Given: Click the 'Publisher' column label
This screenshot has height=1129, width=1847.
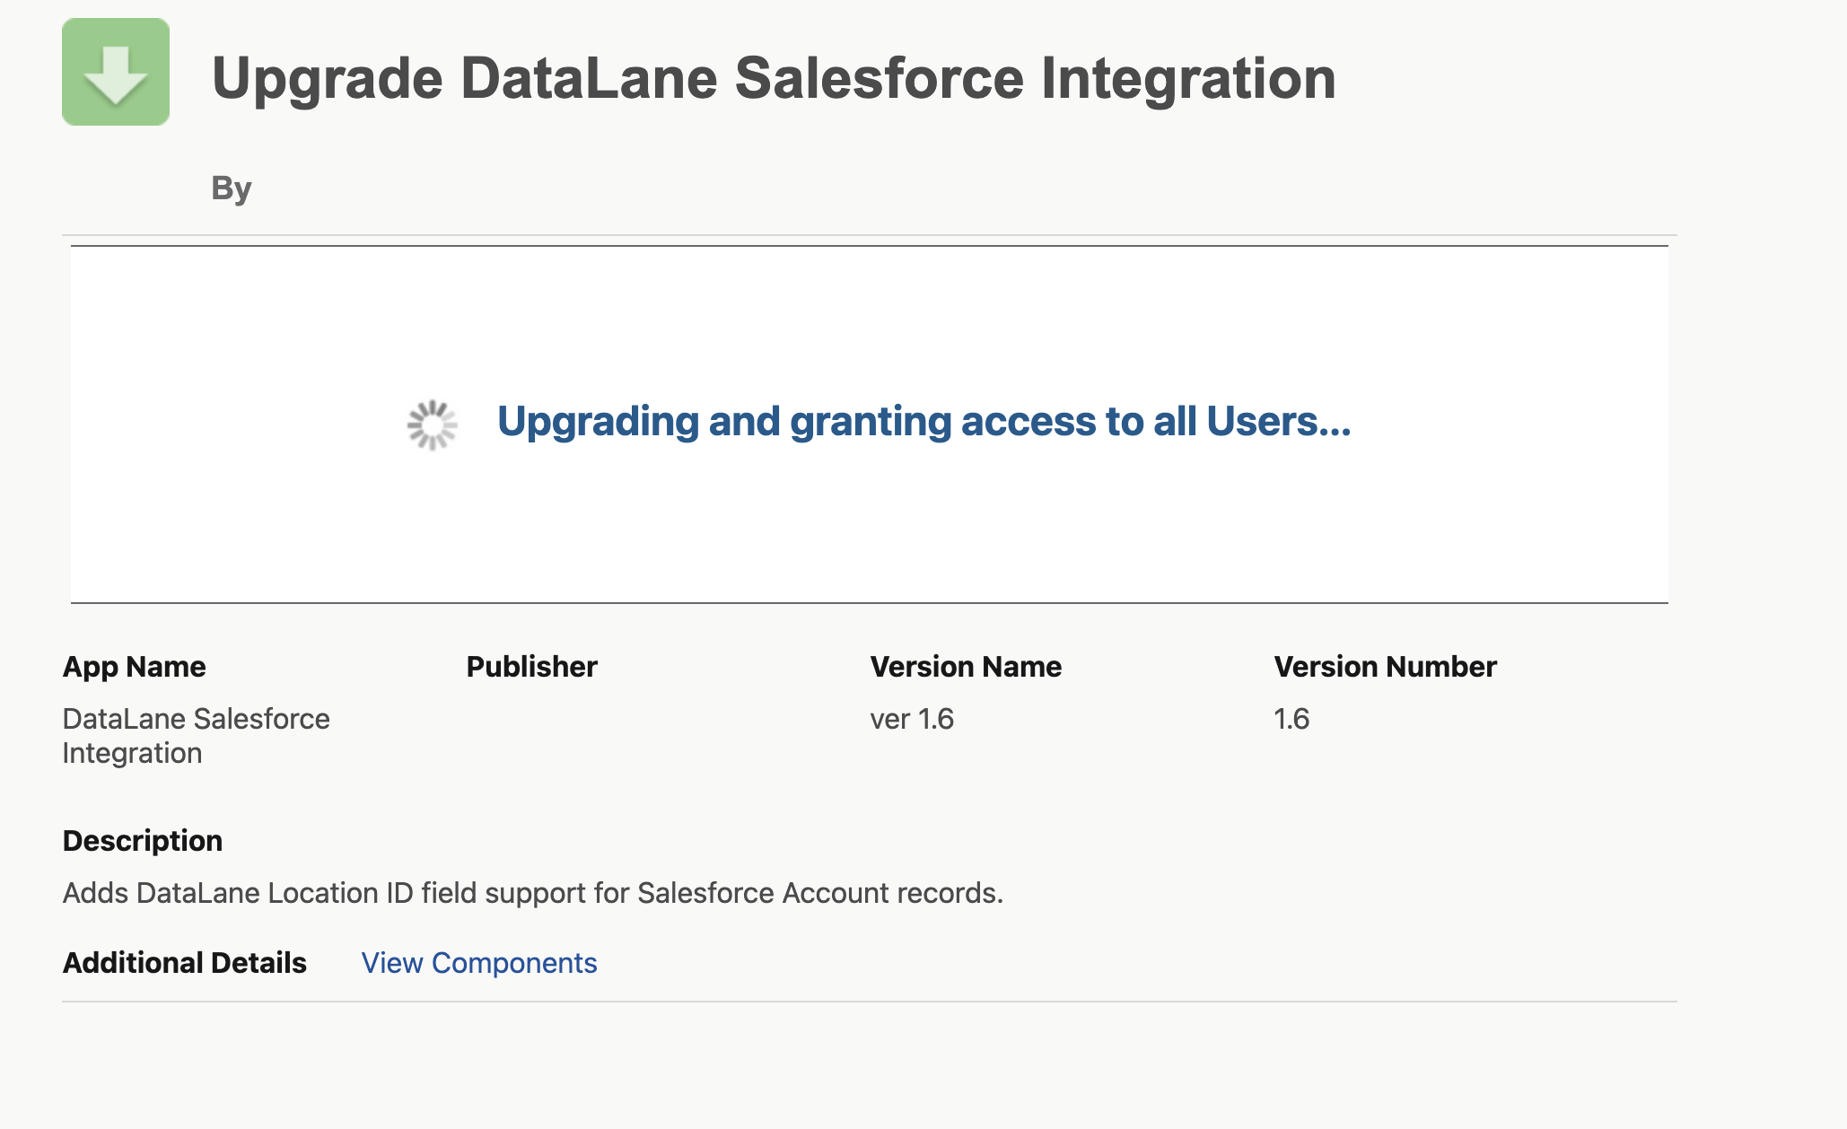Looking at the screenshot, I should coord(532,667).
